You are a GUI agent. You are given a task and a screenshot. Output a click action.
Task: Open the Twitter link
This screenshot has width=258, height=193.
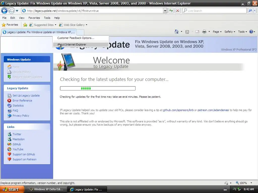[17, 134]
